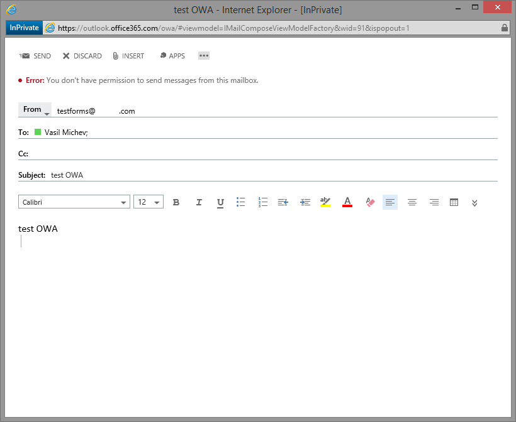
Task: Toggle underline formatting
Action: point(220,202)
